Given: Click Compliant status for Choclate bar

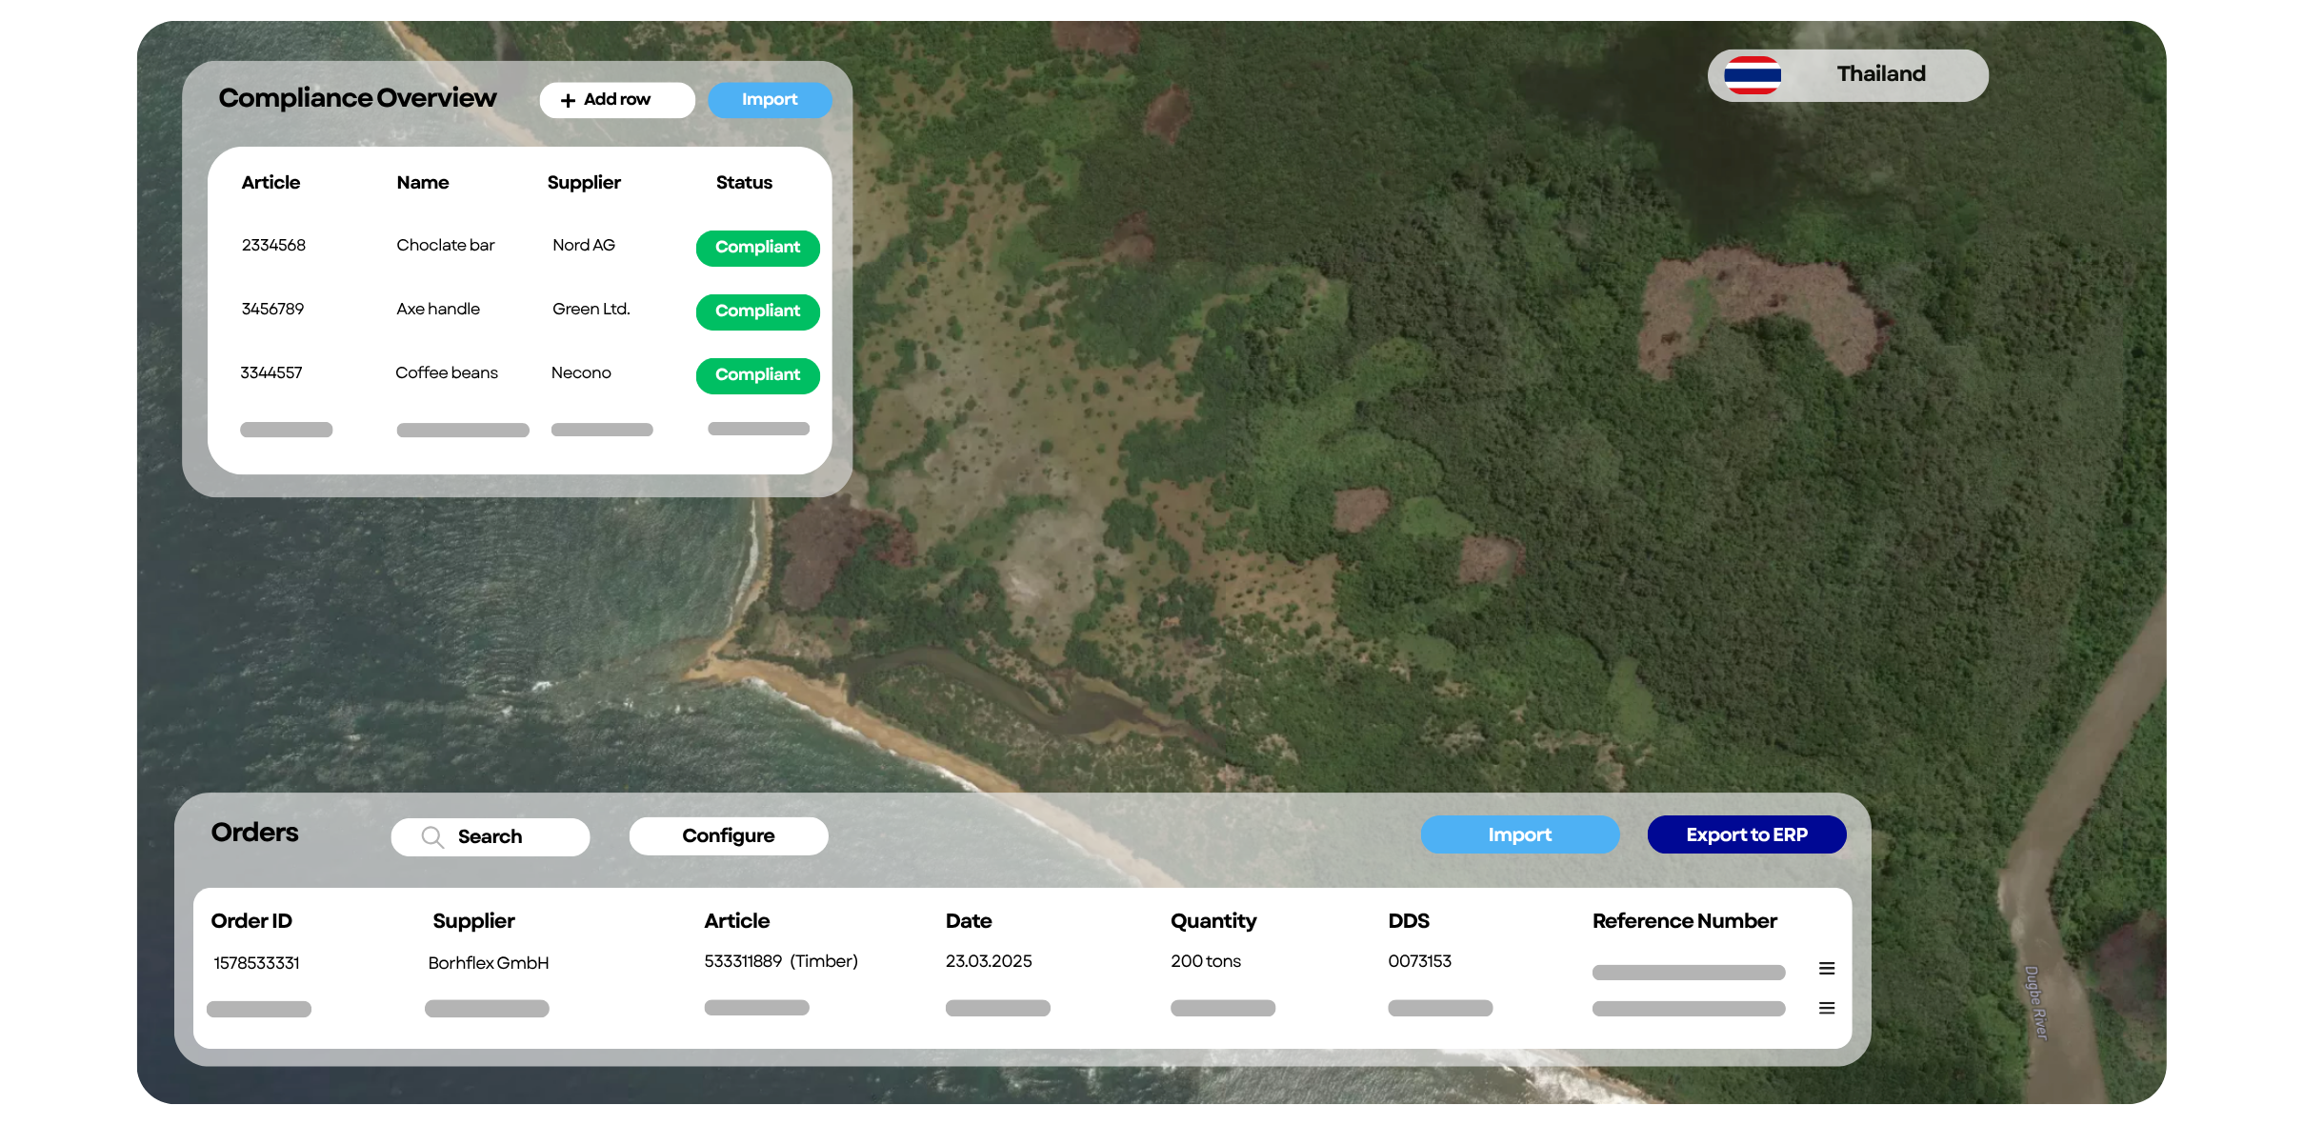Looking at the screenshot, I should click(757, 248).
